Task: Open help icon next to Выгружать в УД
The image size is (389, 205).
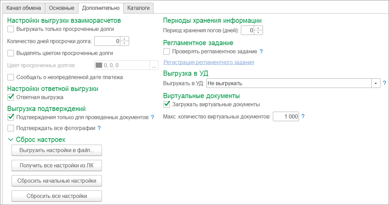Action: coord(384,83)
